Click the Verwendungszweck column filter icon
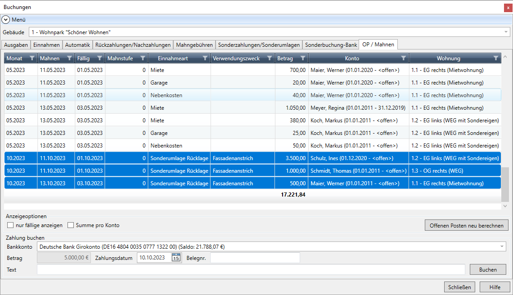 [269, 58]
